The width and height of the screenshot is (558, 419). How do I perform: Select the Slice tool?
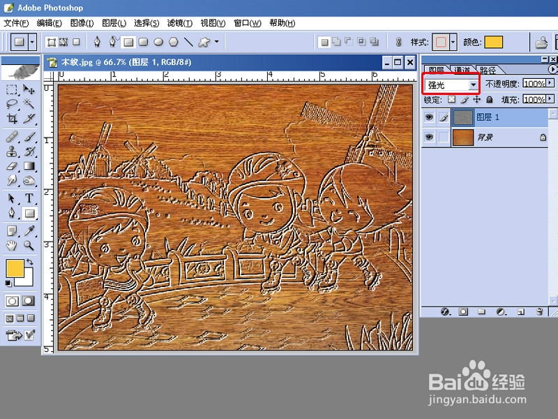29,118
